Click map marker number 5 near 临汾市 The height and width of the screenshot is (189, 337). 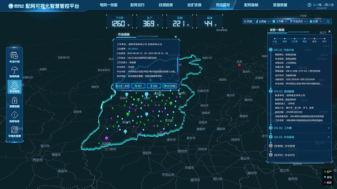[128, 114]
